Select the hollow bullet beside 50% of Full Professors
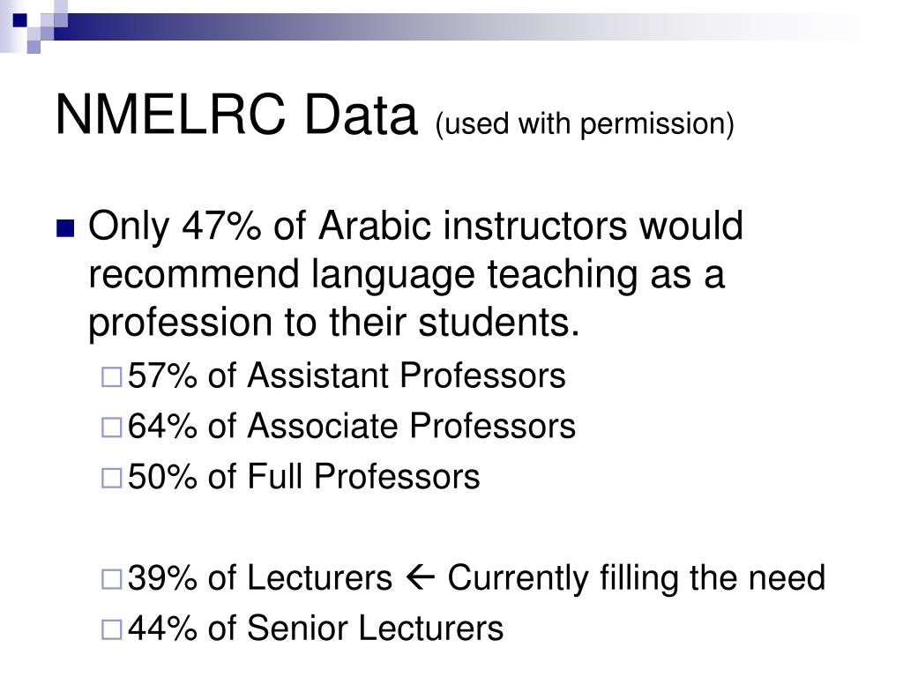The height and width of the screenshot is (677, 903). point(111,479)
